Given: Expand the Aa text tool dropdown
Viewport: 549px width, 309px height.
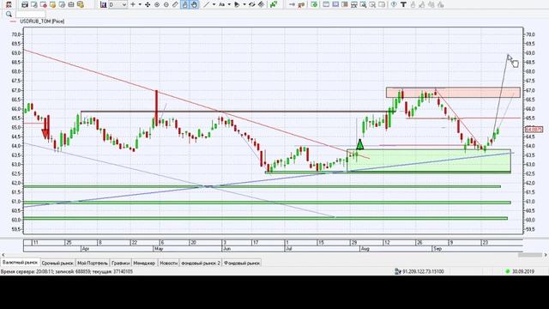Looking at the screenshot, I should 229,4.
